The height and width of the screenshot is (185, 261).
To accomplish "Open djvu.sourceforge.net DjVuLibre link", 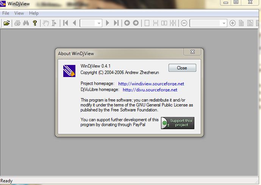I will coord(150,90).
